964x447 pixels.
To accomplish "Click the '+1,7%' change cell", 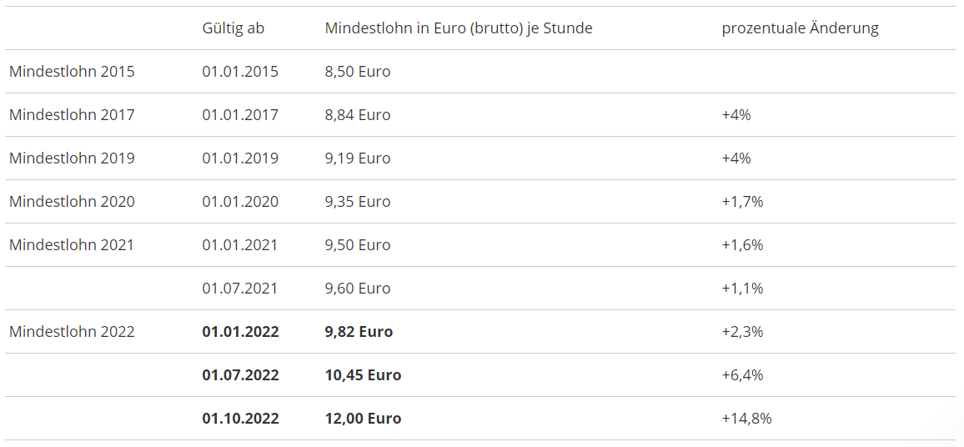I will 742,202.
